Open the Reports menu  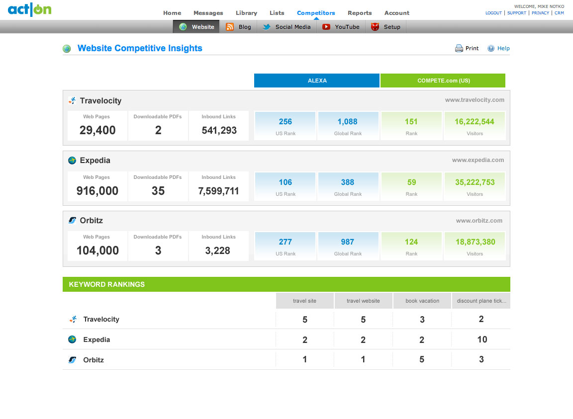tap(360, 13)
